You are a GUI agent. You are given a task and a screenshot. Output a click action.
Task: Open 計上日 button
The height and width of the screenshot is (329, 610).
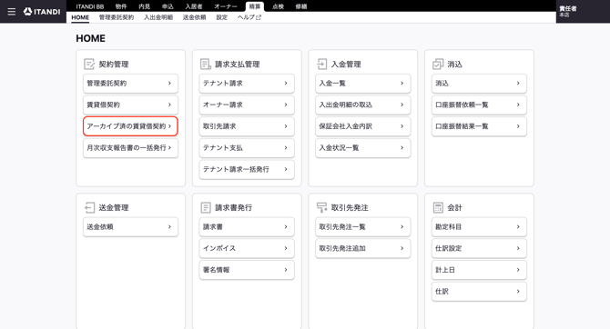[x=479, y=270]
